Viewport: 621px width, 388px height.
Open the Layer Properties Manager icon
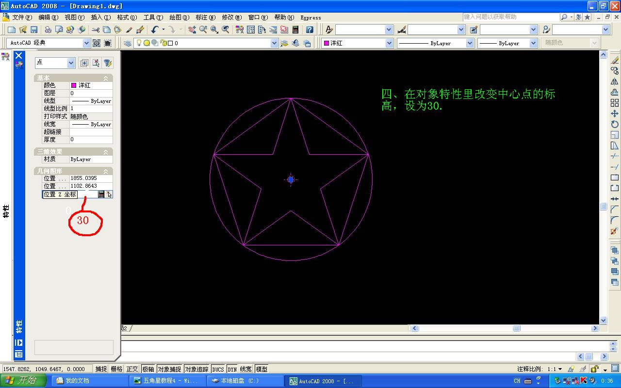coord(128,43)
